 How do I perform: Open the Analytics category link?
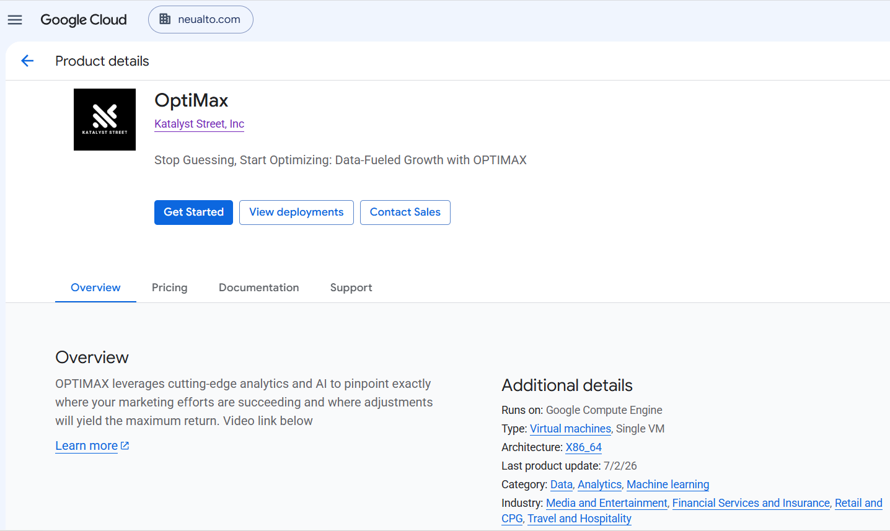599,485
